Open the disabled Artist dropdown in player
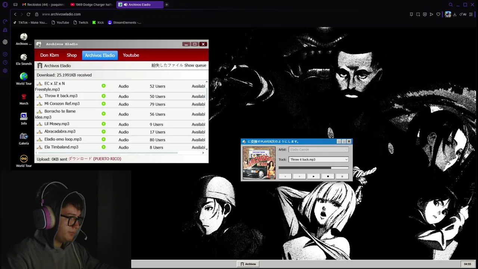Screen dimensions: 478x269 pyautogui.click(x=319, y=149)
